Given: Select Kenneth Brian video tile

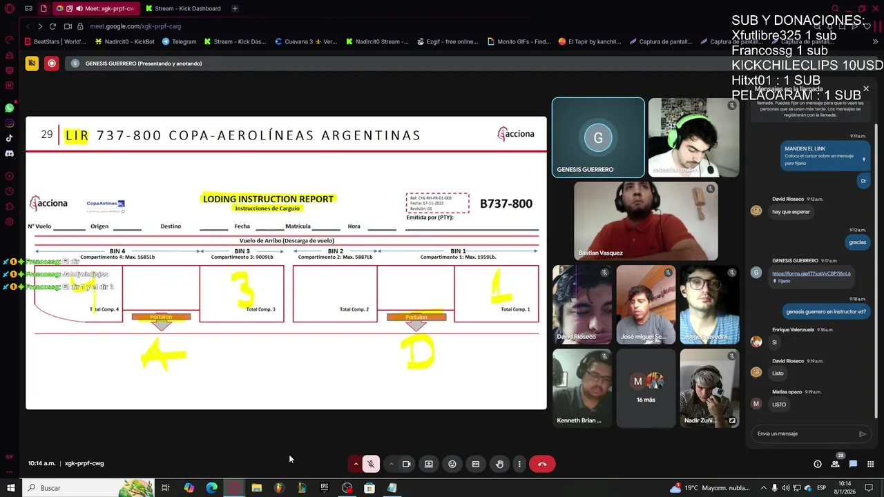Looking at the screenshot, I should 582,387.
